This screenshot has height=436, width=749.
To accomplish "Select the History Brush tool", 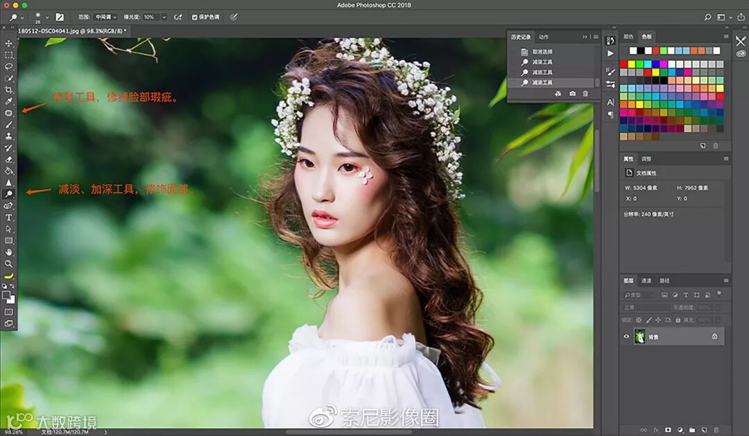I will click(x=8, y=148).
